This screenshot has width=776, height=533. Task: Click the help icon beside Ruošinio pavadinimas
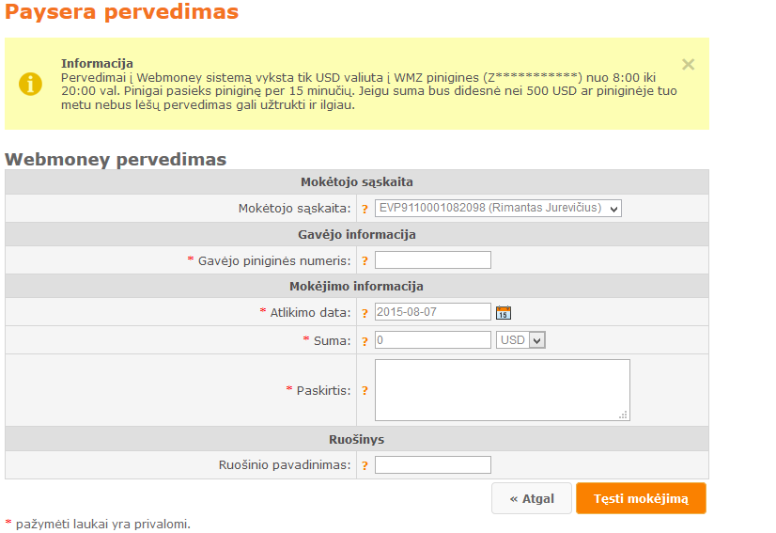coord(365,465)
